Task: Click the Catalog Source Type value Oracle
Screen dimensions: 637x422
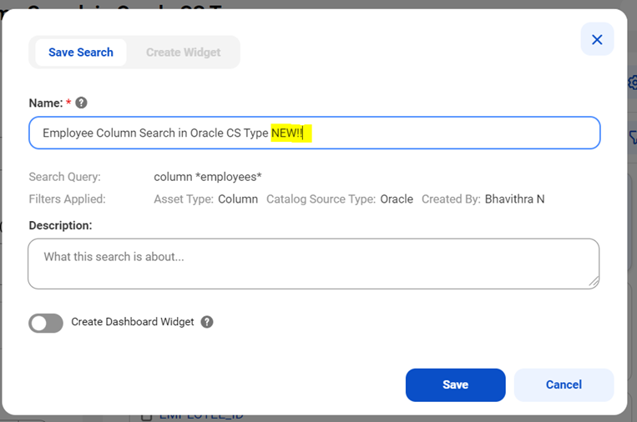Action: click(397, 199)
